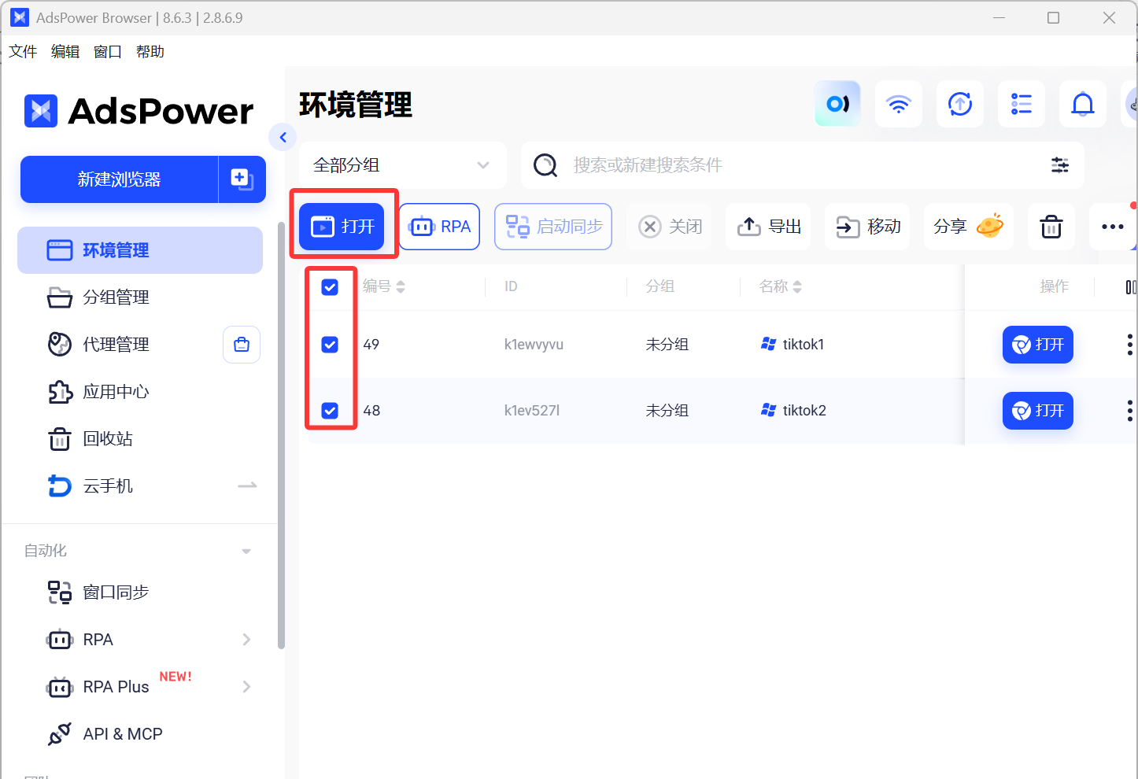The width and height of the screenshot is (1138, 779).
Task: Open the tiktok1 browser profile
Action: pos(1038,345)
